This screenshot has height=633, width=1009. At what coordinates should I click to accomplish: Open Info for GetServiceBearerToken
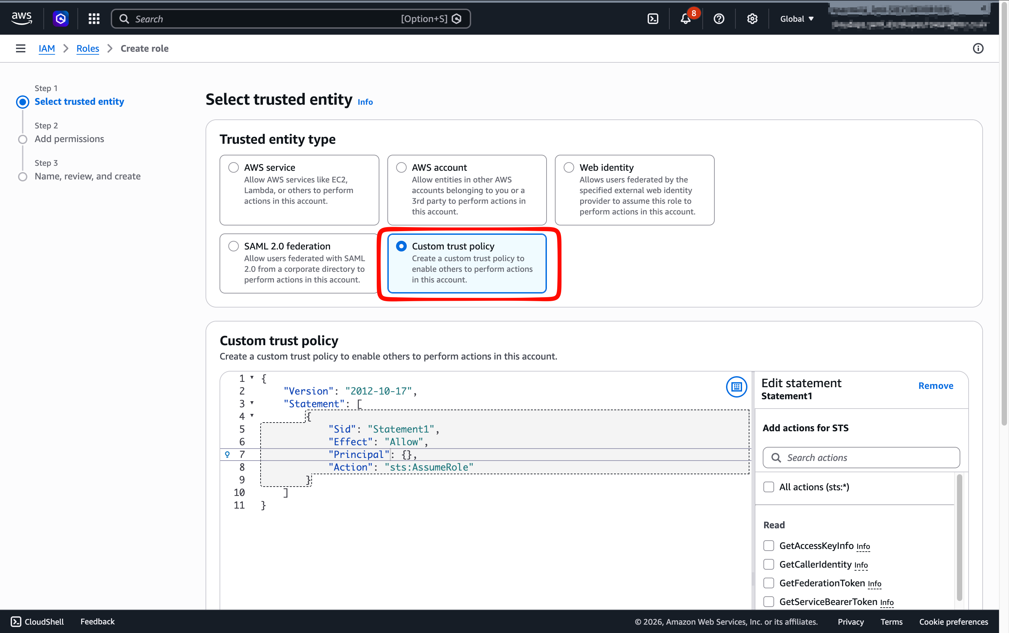click(x=887, y=602)
